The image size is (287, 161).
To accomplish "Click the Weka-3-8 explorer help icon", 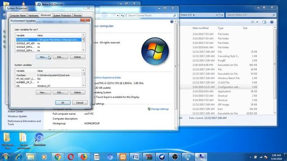I will (272, 22).
